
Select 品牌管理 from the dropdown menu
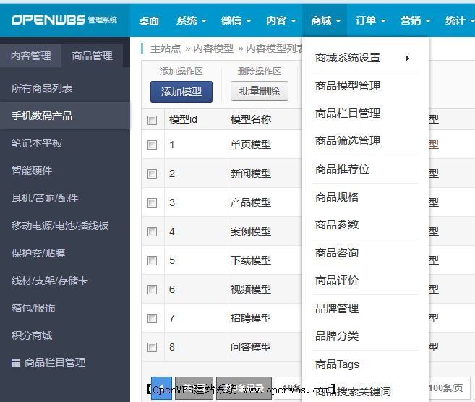337,309
